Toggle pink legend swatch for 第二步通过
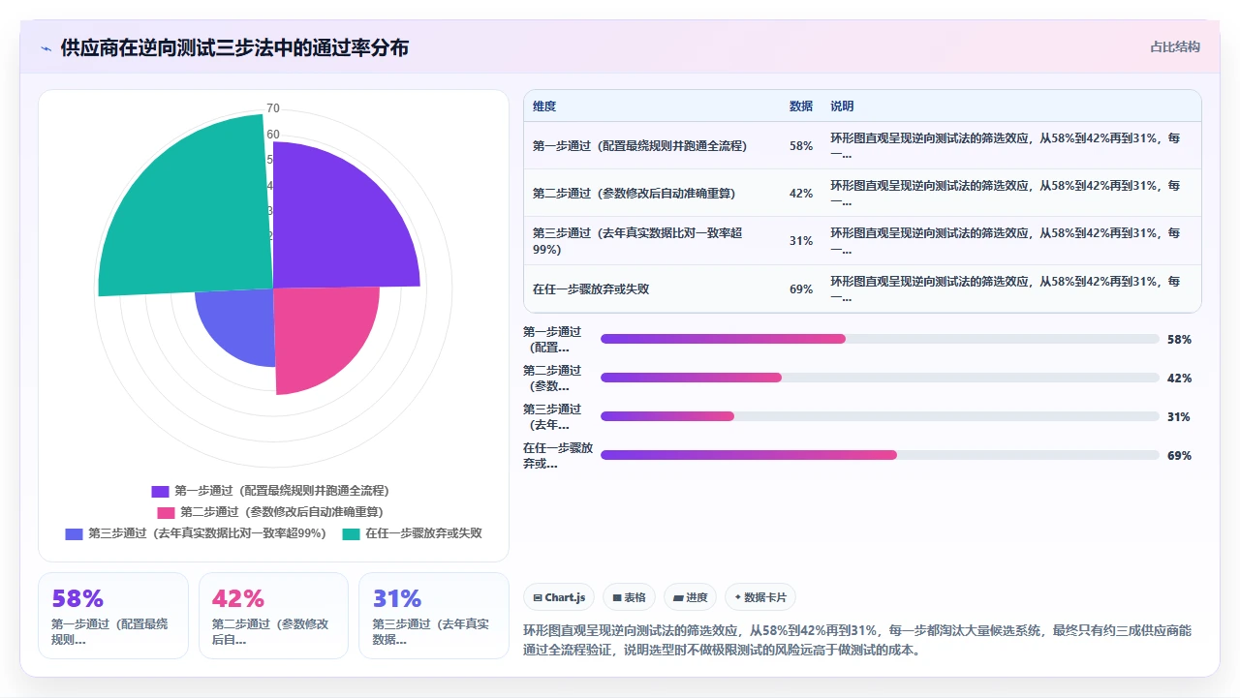This screenshot has height=698, width=1240. click(x=167, y=513)
